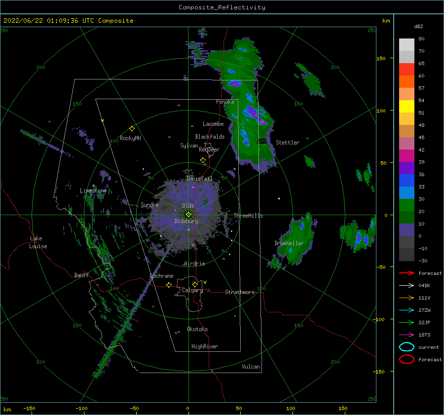
Task: Click the yellow diamond marker near RockyMH
Action: pos(132,129)
